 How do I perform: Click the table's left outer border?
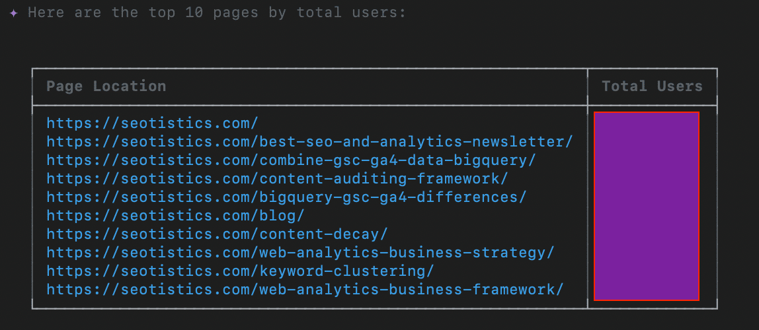[x=32, y=198]
